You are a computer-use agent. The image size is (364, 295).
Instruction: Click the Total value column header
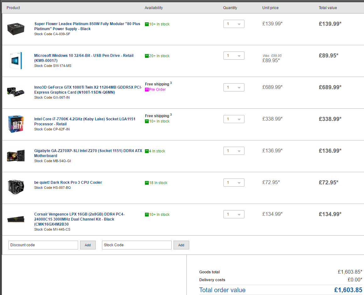click(328, 8)
